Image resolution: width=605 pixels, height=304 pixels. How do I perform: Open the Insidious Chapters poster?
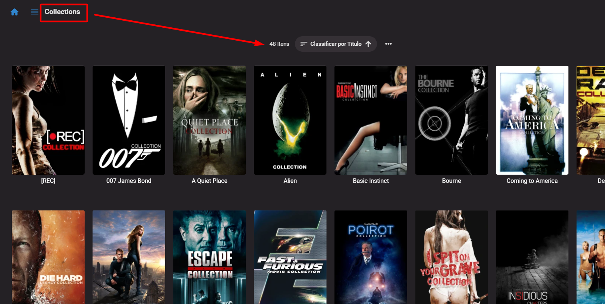(x=532, y=257)
